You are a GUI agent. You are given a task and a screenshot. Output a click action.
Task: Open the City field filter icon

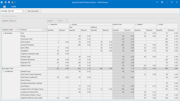point(66,21)
